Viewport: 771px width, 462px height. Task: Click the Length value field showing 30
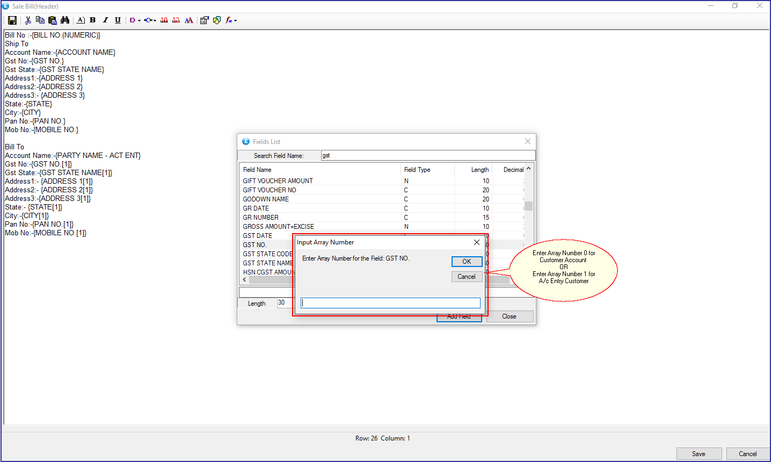coord(285,302)
